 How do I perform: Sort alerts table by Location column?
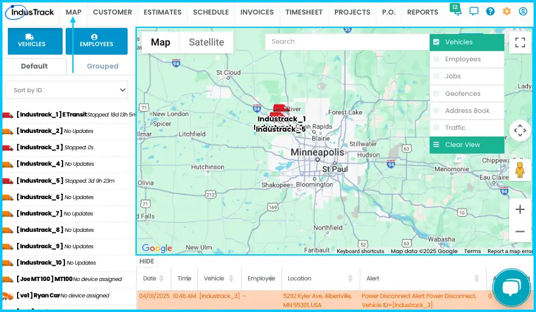pos(351,279)
